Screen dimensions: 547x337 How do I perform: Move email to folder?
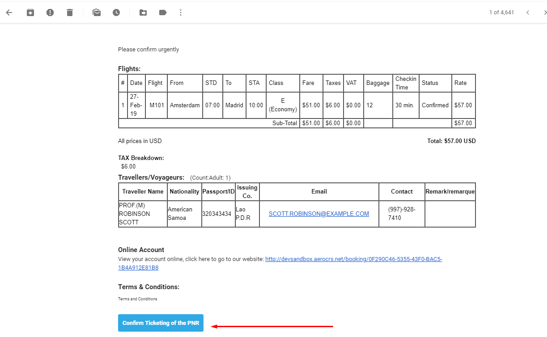tap(143, 13)
